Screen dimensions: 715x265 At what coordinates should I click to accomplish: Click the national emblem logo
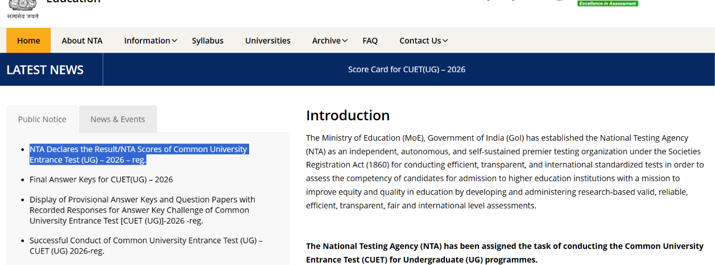coord(23,9)
